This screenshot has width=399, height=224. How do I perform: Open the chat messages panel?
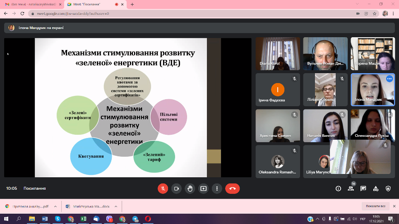click(363, 188)
